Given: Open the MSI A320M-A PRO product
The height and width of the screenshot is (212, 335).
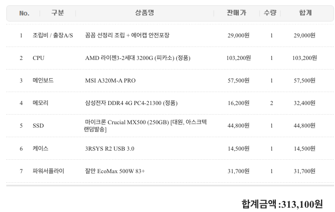Looking at the screenshot, I should coord(110,81).
